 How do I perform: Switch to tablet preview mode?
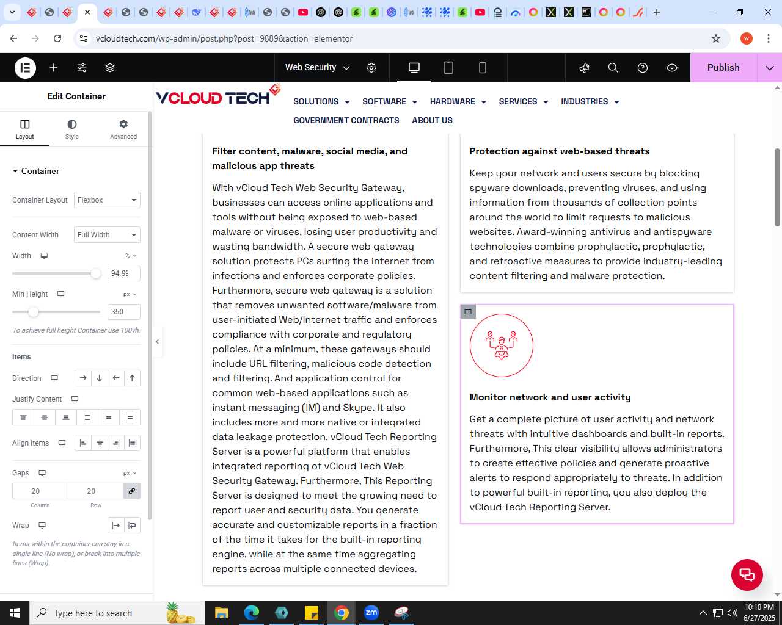[x=448, y=68]
